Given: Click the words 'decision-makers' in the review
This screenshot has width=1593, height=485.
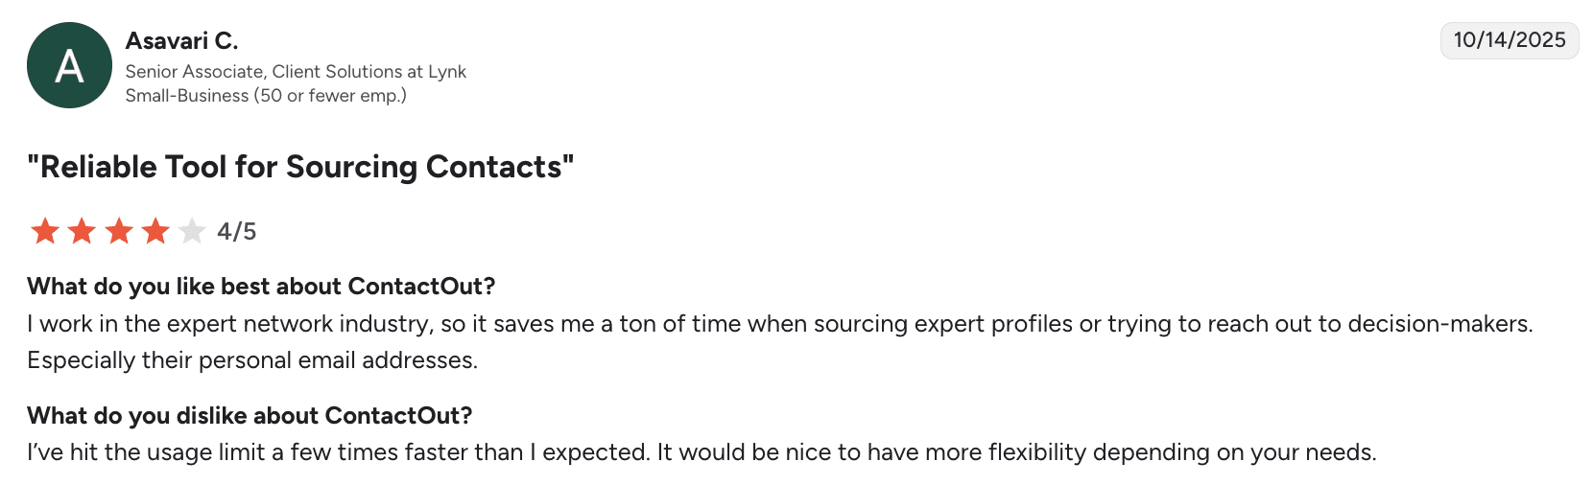Looking at the screenshot, I should 1438,324.
